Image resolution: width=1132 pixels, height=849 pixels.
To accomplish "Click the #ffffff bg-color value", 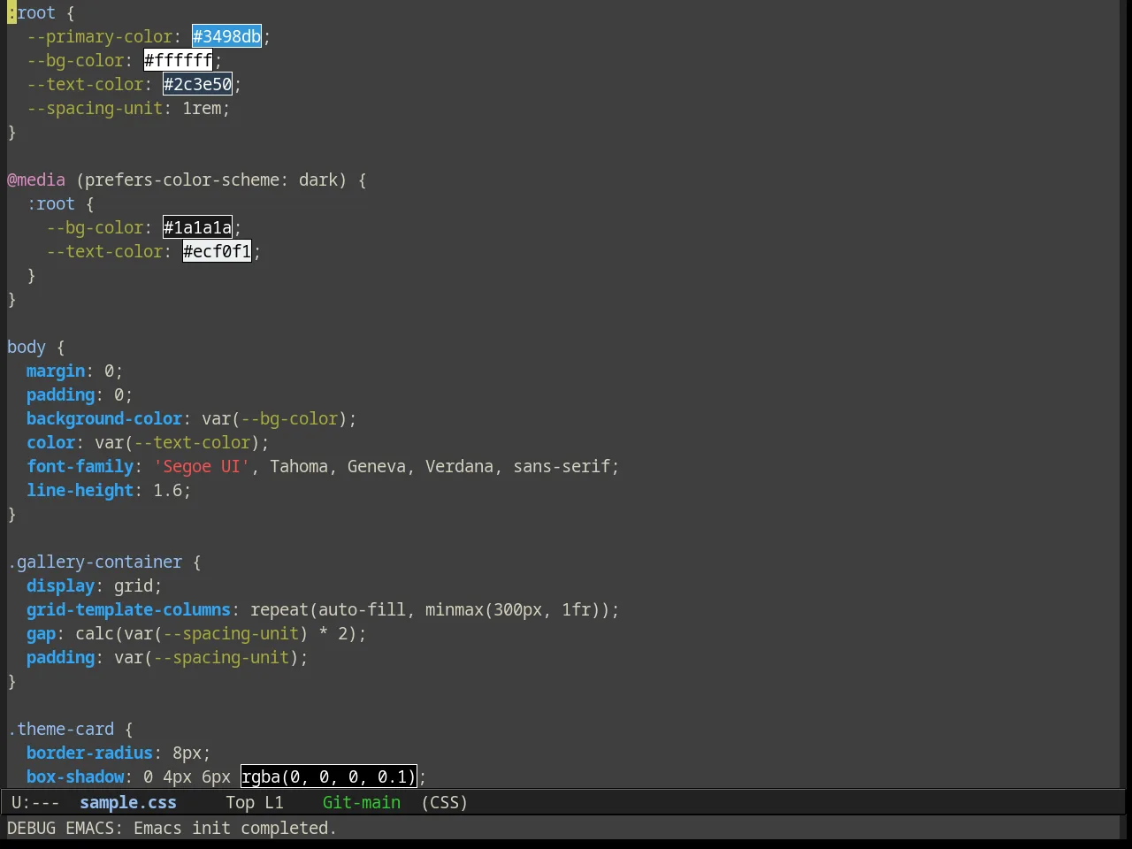I will pos(178,60).
